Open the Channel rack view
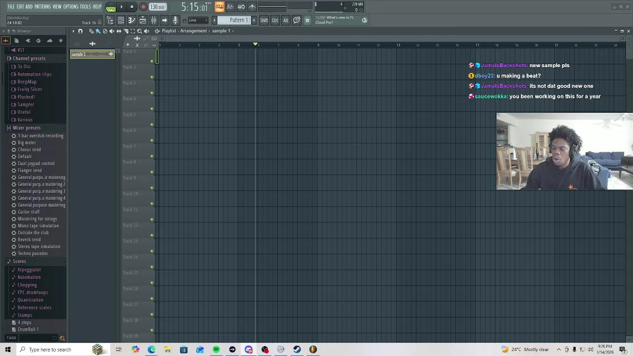 (121, 20)
